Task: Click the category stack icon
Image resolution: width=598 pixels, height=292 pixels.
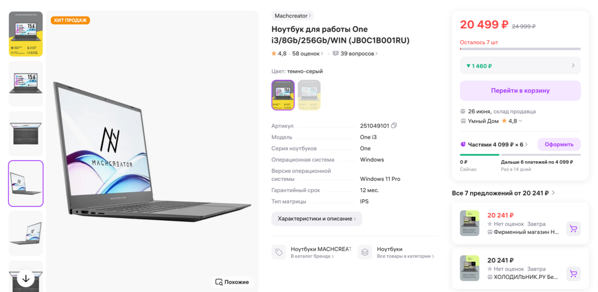Action: [365, 252]
